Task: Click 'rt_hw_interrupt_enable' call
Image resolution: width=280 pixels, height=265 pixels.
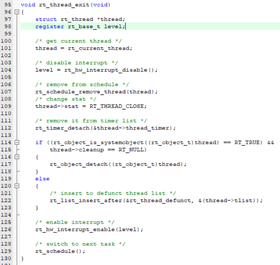Action: (75, 229)
